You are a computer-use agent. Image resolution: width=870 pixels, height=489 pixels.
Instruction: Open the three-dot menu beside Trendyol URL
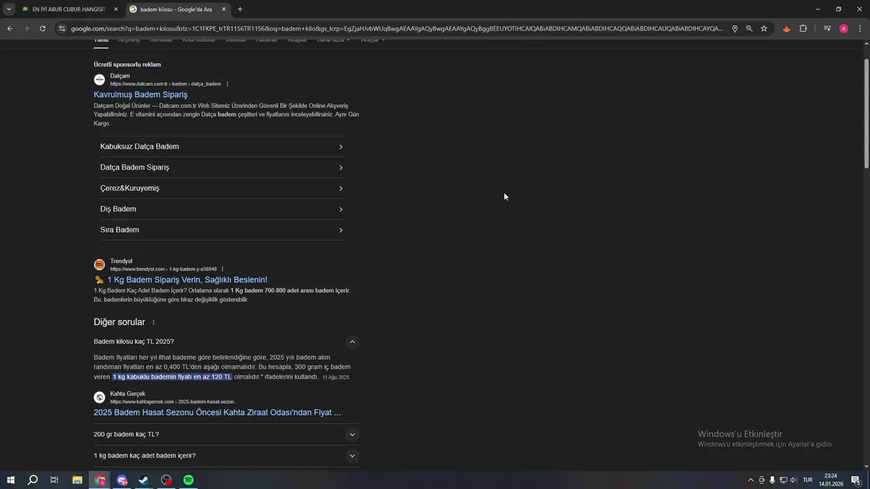click(222, 269)
